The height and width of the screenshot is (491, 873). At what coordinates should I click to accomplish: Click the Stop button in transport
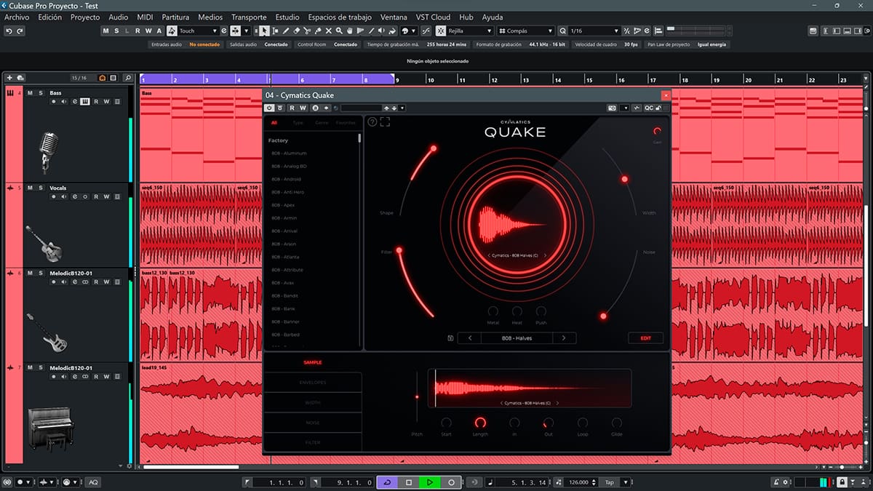tap(409, 482)
